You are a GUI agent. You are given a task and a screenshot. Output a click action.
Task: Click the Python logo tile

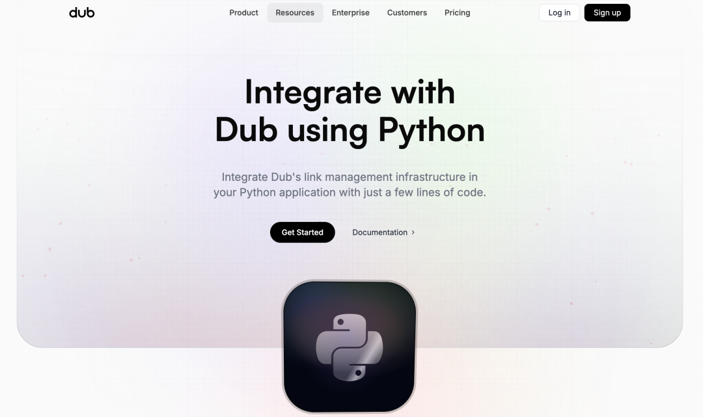350,347
